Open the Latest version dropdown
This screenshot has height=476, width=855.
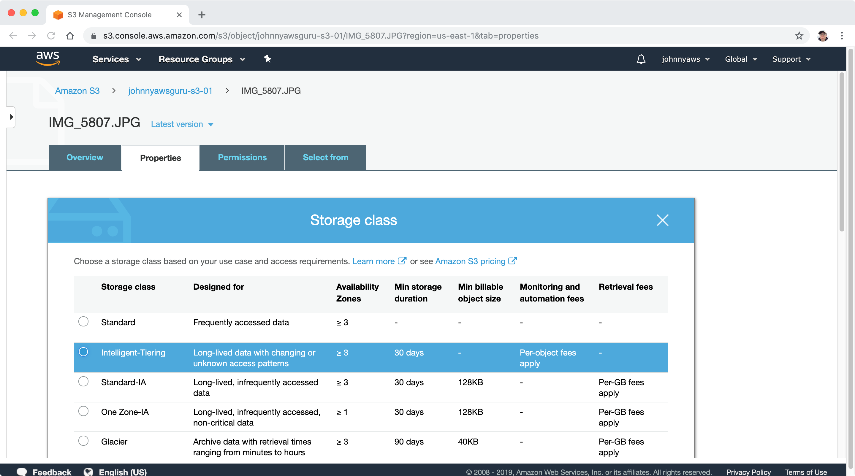click(x=182, y=124)
